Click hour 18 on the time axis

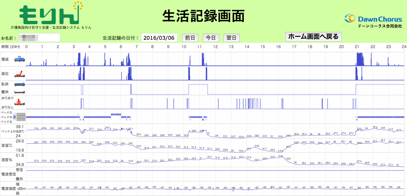[x=310, y=47]
